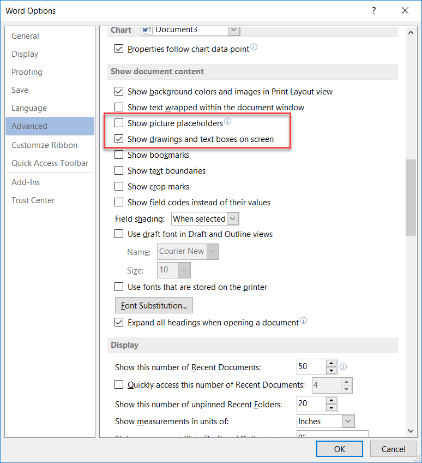The height and width of the screenshot is (463, 422).
Task: Enable Show bookmarks checkbox
Action: [x=119, y=155]
